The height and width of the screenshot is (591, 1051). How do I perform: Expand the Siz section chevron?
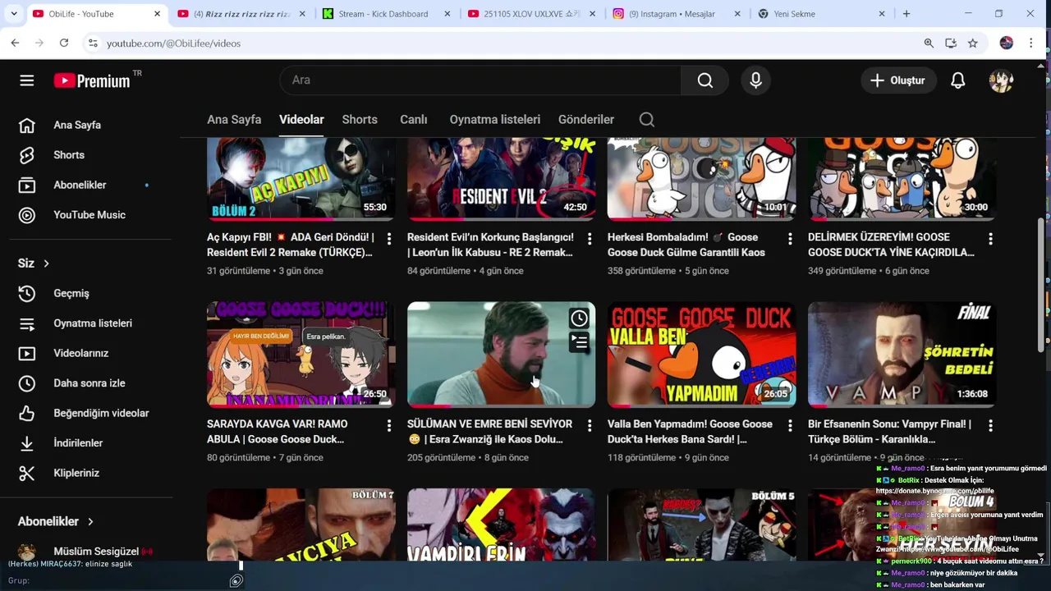tap(46, 263)
